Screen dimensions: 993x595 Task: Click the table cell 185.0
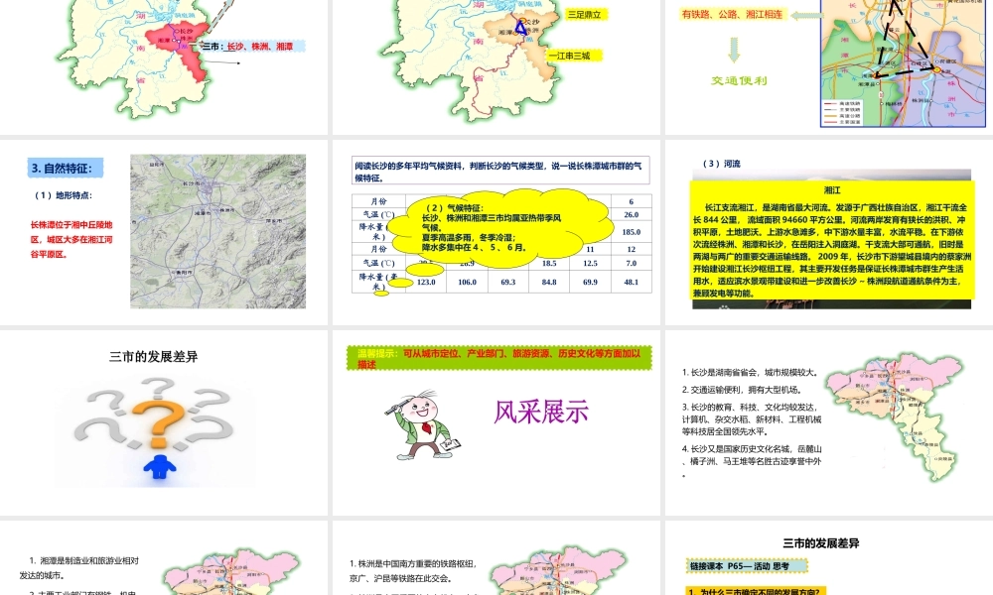coord(631,232)
